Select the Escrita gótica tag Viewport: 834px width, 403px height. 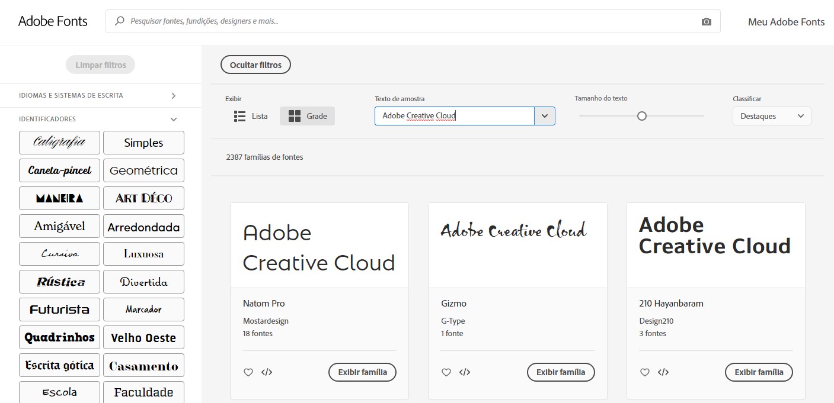(59, 365)
